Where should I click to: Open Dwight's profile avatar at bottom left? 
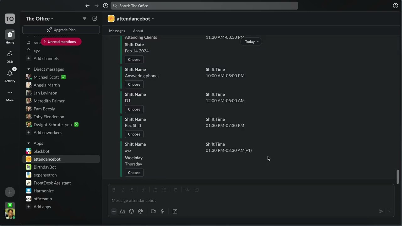pyautogui.click(x=10, y=213)
